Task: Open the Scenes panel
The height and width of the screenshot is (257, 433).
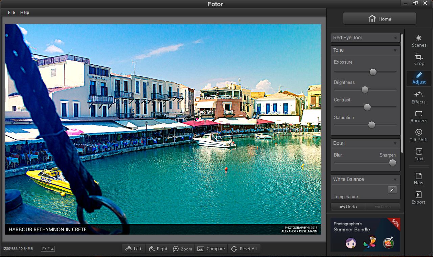Action: 419,41
